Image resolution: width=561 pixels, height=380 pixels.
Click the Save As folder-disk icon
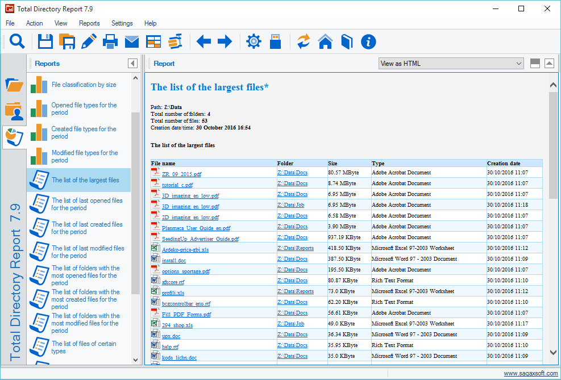pyautogui.click(x=67, y=41)
